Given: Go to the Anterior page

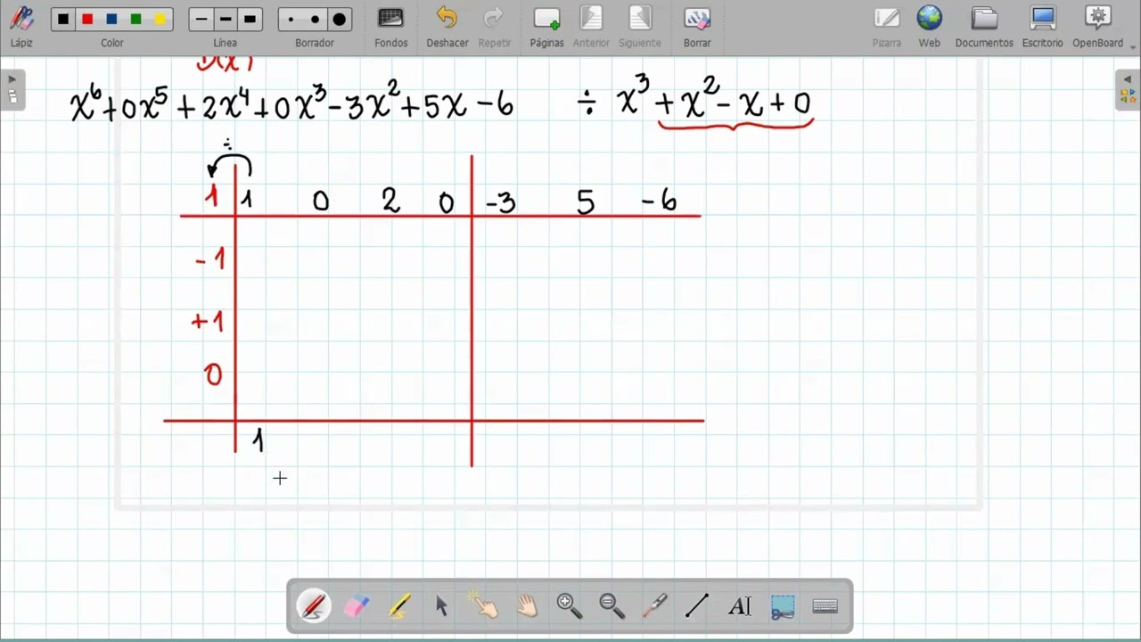Looking at the screenshot, I should (591, 26).
